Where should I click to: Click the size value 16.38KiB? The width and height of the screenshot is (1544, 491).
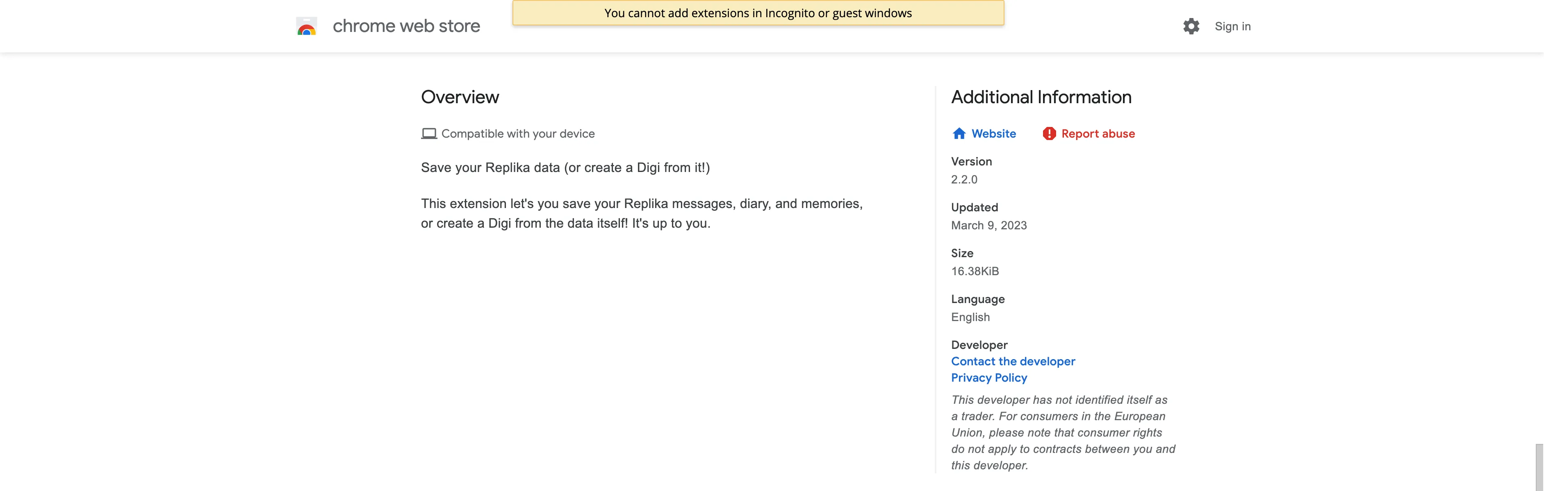[975, 271]
